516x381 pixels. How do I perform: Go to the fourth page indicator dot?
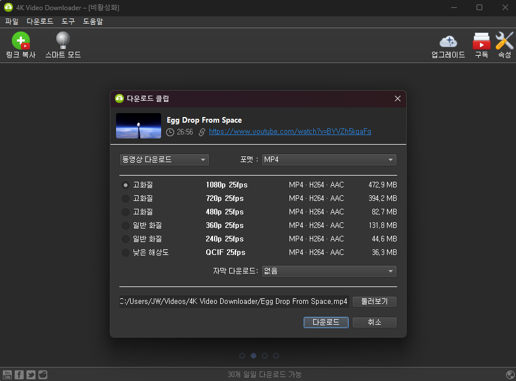point(276,356)
